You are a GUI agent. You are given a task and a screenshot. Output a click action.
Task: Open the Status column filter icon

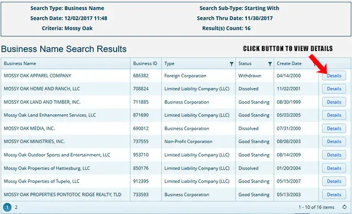(270, 64)
